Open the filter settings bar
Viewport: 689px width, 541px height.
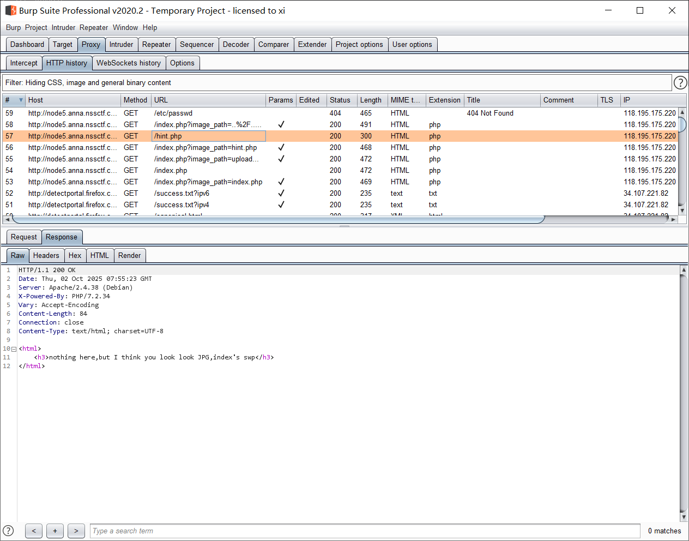pyautogui.click(x=337, y=83)
